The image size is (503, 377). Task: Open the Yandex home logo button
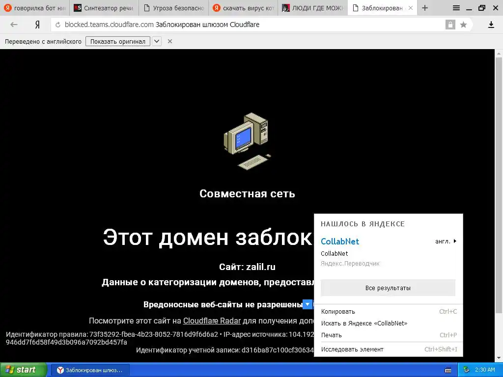(37, 25)
